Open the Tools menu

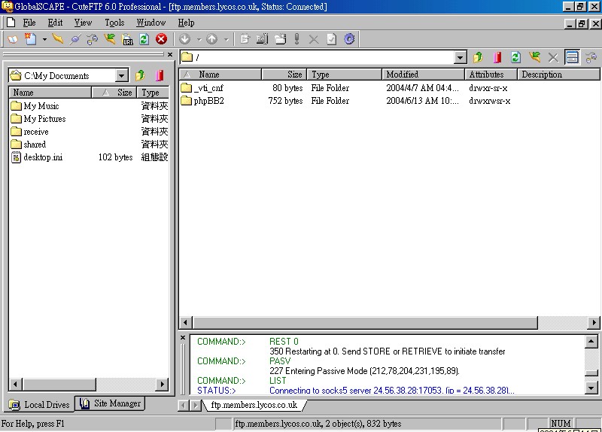point(114,23)
